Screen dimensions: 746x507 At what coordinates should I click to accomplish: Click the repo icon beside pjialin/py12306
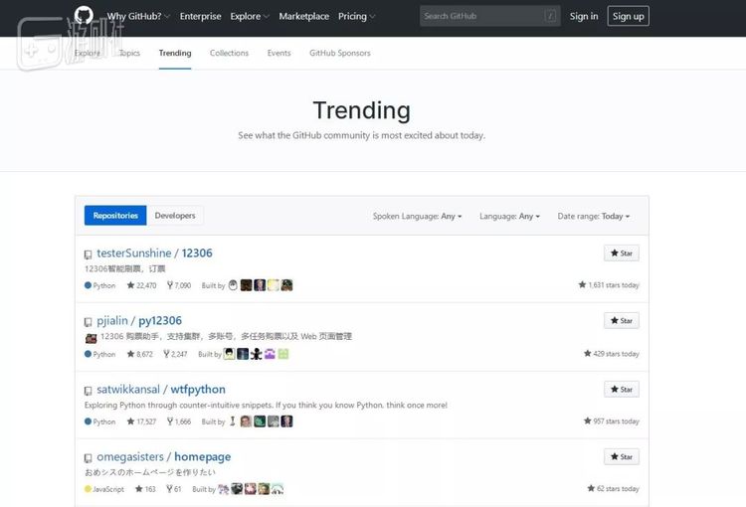[x=89, y=322]
